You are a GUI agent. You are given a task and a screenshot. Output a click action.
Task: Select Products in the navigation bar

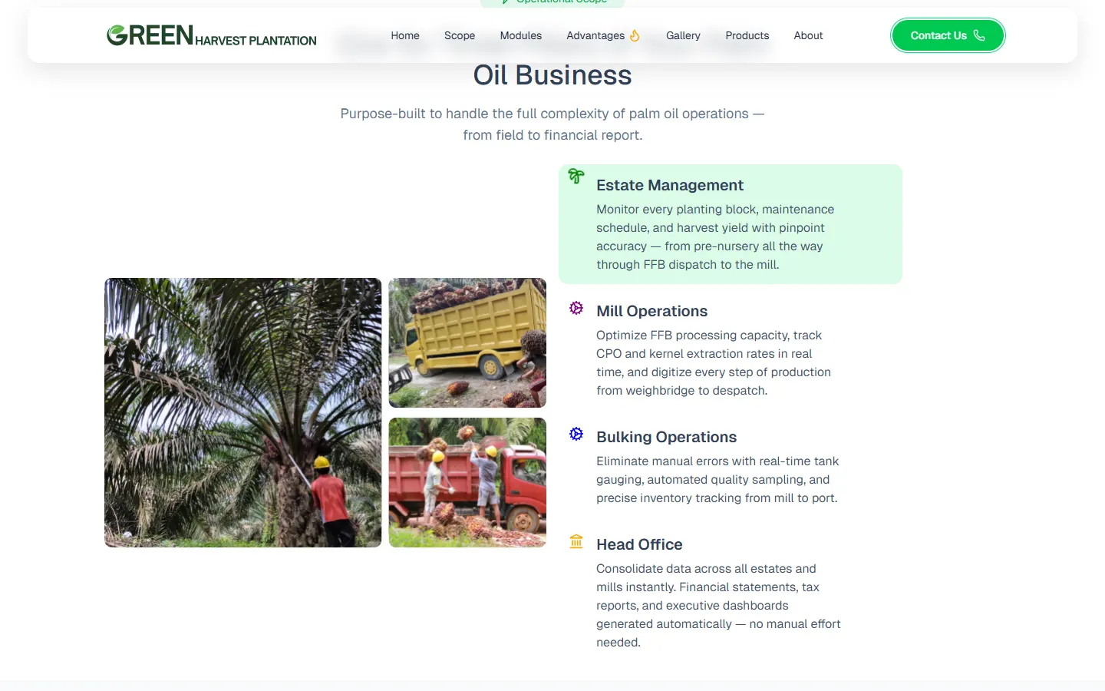[x=747, y=35]
